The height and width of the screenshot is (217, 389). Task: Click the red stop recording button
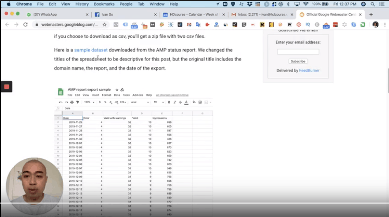pos(6,87)
